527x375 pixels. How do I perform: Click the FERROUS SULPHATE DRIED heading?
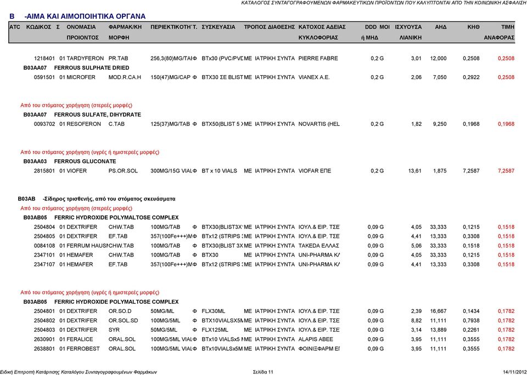click(92, 68)
